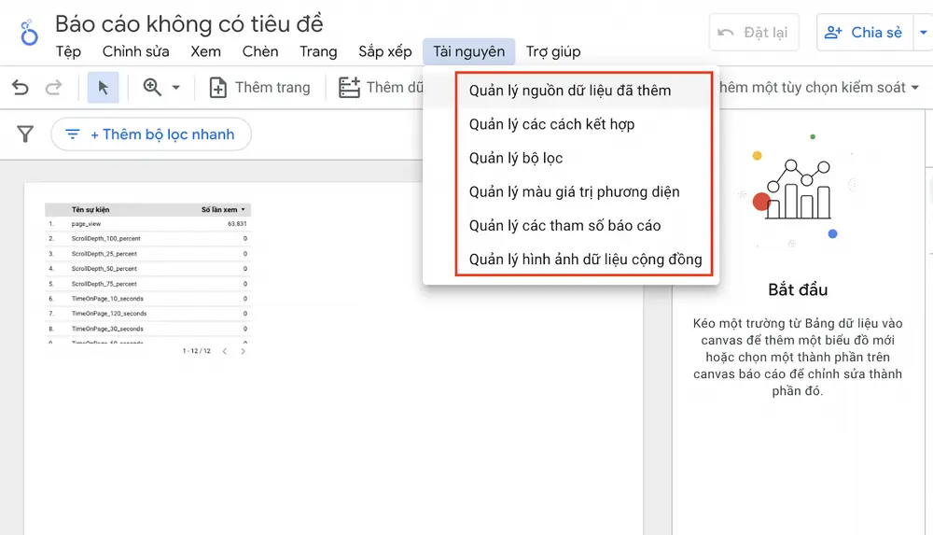933x535 pixels.
Task: Open the Trợ giúp menu
Action: point(553,52)
